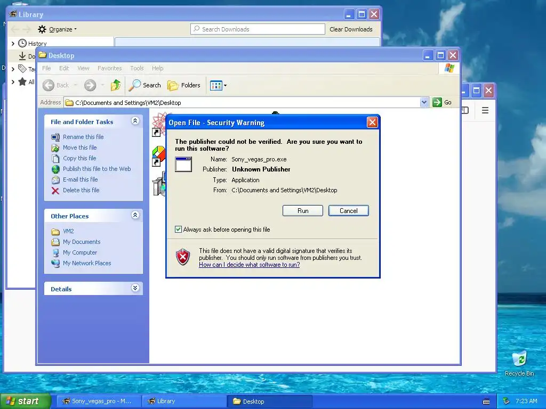Open the Help menu in Desktop window
This screenshot has width=546, height=409.
coord(157,68)
